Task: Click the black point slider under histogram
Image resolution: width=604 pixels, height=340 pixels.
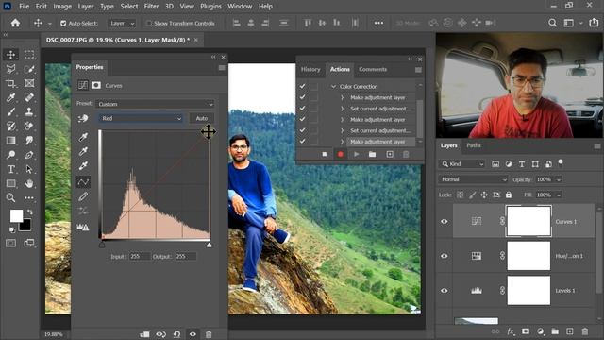Action: click(x=102, y=245)
